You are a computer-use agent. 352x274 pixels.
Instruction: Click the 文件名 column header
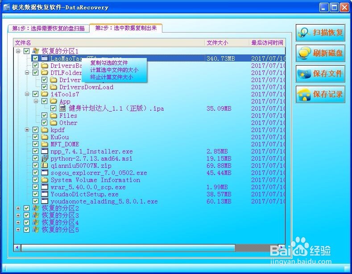pyautogui.click(x=109, y=43)
